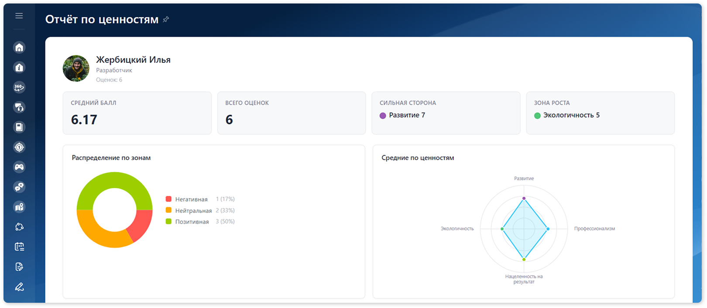Open the chat bubbles sidebar icon

[x=19, y=187]
